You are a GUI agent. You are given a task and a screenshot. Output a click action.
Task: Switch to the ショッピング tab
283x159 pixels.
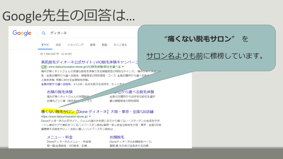coord(75,45)
